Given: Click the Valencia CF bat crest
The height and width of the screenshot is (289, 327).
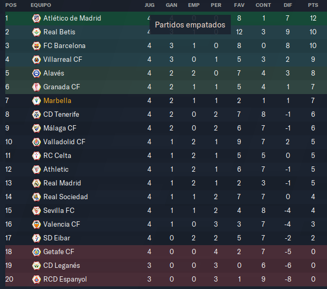Looking at the screenshot, I should tap(36, 225).
